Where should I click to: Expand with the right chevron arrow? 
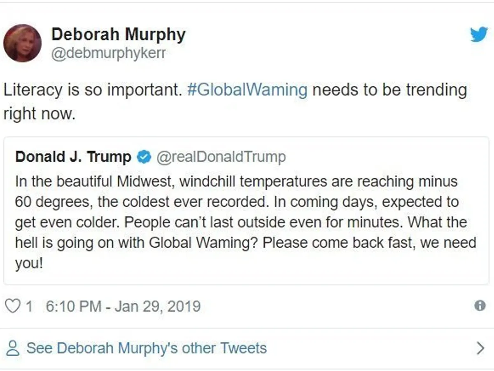click(480, 348)
